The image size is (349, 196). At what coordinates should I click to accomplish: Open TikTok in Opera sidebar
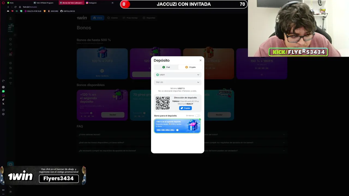point(3,100)
